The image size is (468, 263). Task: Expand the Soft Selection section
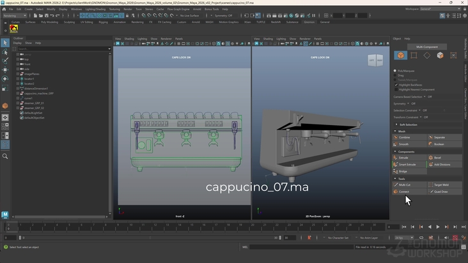click(408, 124)
